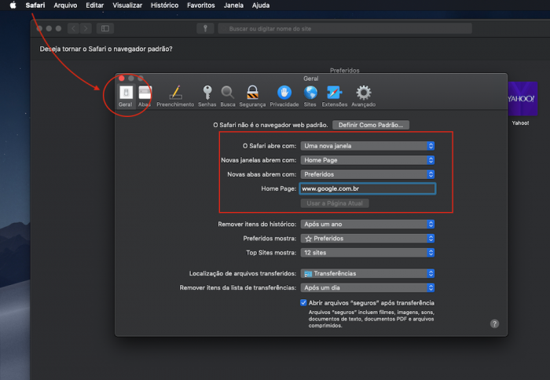This screenshot has width=550, height=380.
Task: Switch to the Abas preferences pane
Action: (x=145, y=95)
